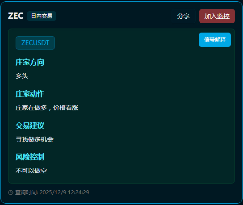243x205 pixels.
Task: Click the text 庄家在做多，价格看涨
Action: (47, 108)
